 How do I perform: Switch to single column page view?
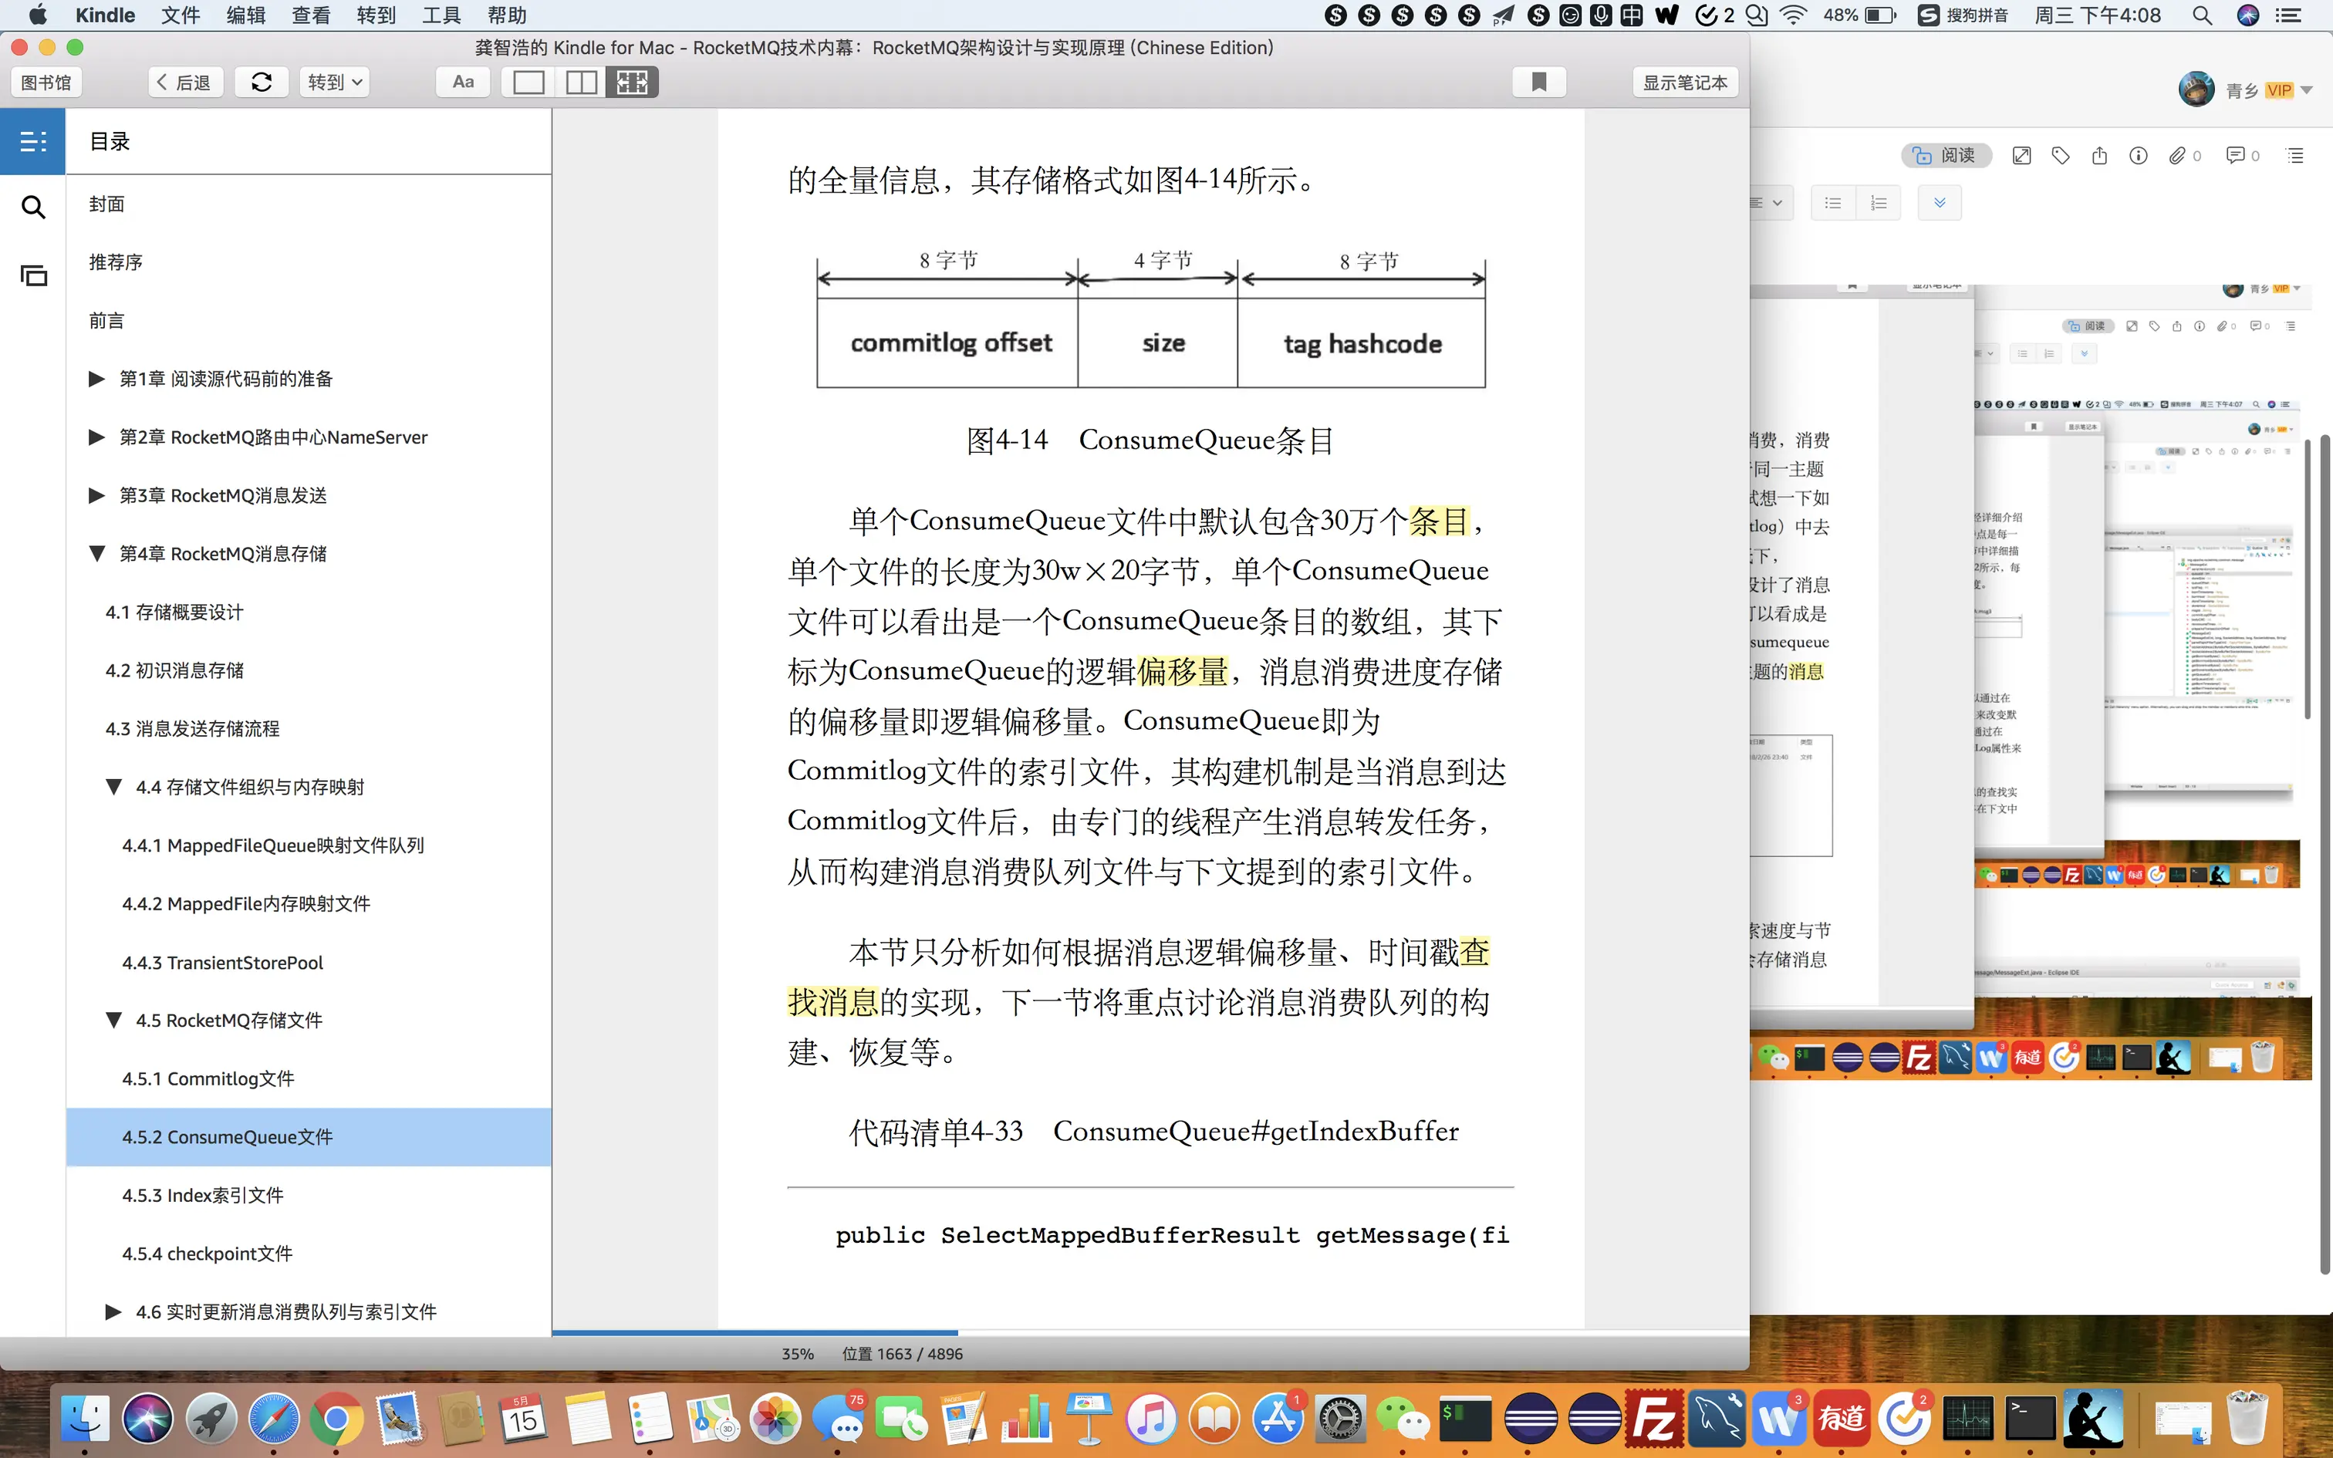(x=528, y=82)
